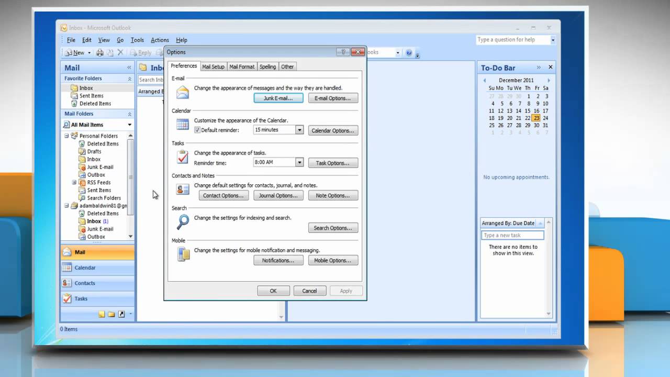The width and height of the screenshot is (670, 377).
Task: Switch to Mail Setup tab
Action: (213, 66)
